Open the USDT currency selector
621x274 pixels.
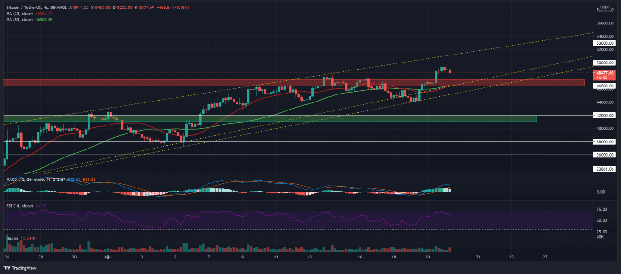[606, 8]
